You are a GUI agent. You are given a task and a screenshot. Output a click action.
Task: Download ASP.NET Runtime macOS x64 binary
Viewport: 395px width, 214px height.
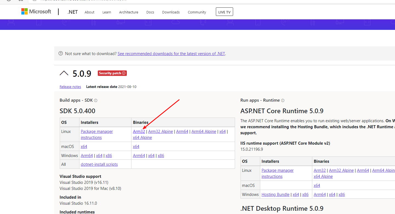(x=317, y=186)
